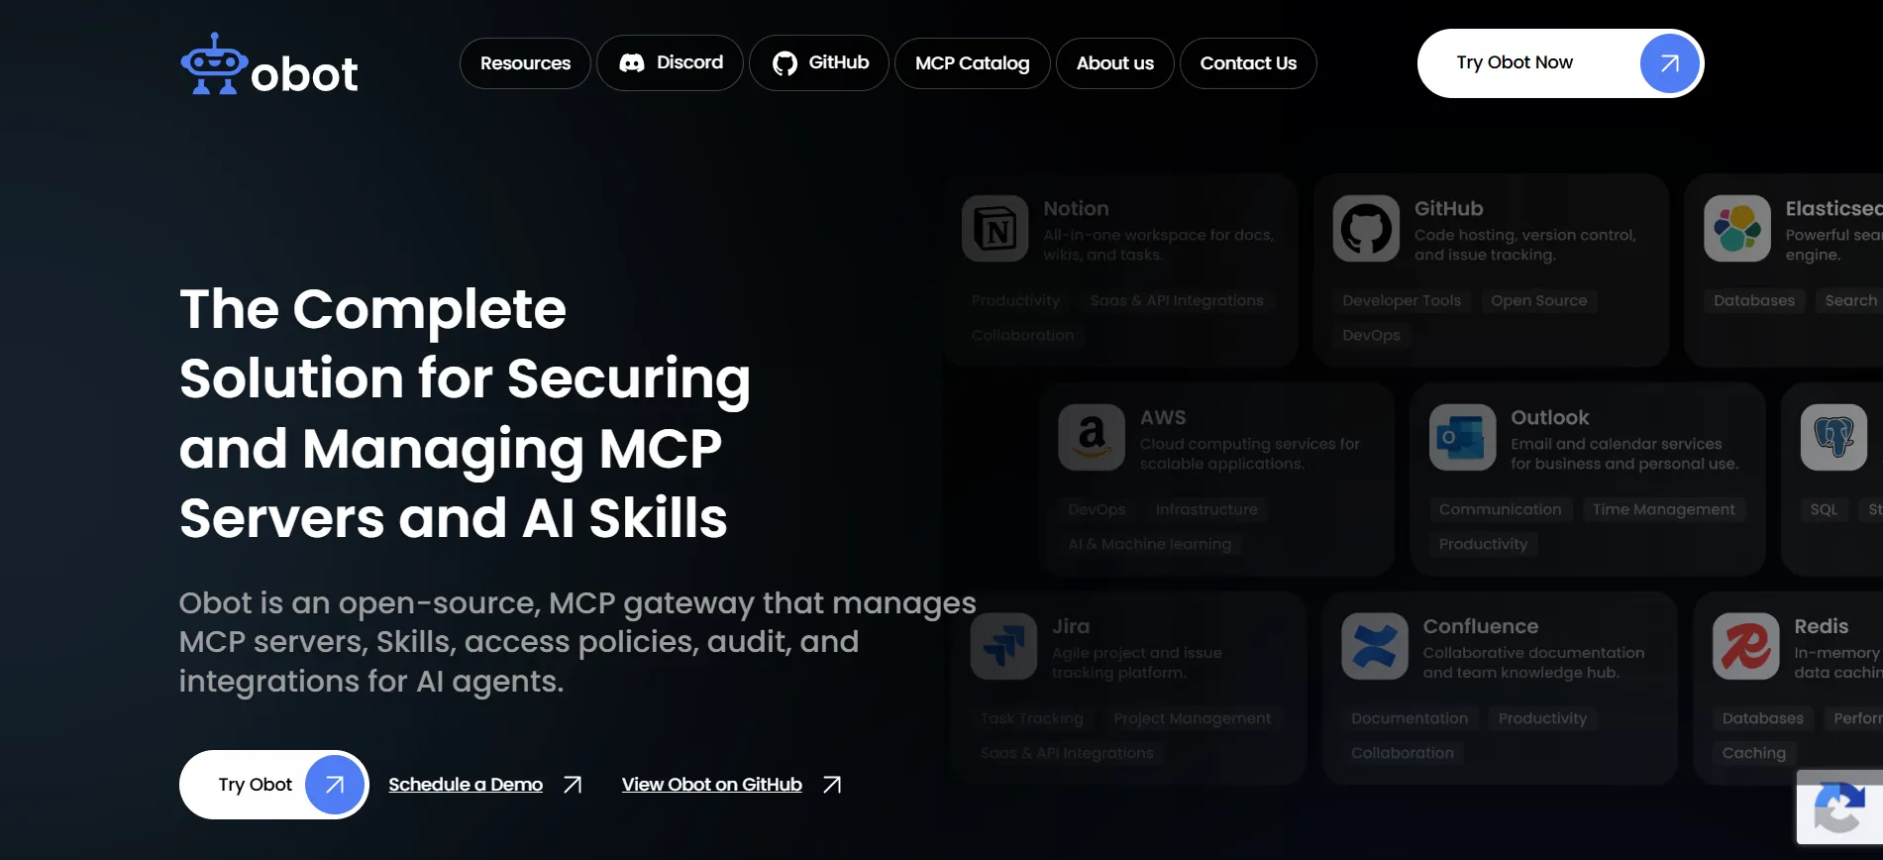Click the Outlook app icon
The height and width of the screenshot is (860, 1883).
(1463, 437)
